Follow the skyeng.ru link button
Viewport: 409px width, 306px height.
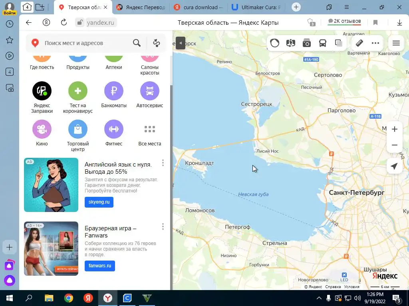[x=99, y=202]
